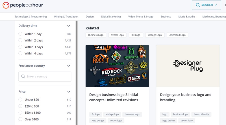This screenshot has height=125, width=226.
Task: Open the colorful logos collage thumbnail
Action: click(x=117, y=66)
